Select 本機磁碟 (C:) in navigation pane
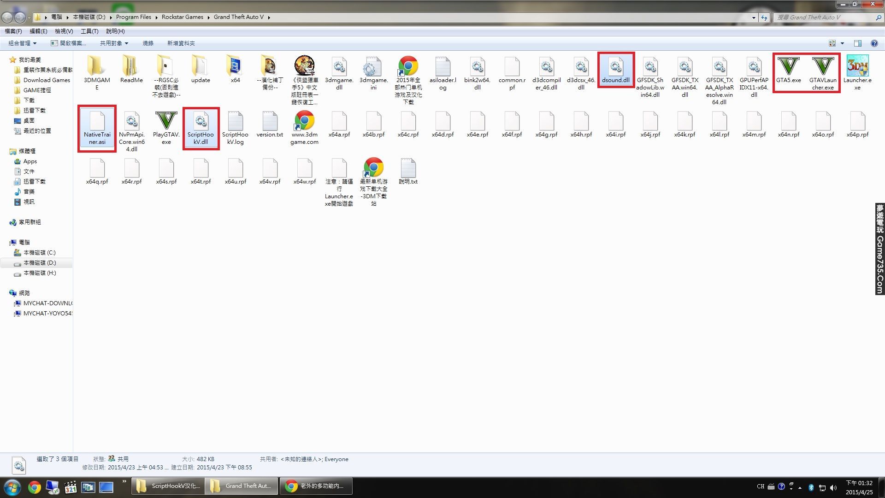Image resolution: width=885 pixels, height=498 pixels. tap(39, 253)
